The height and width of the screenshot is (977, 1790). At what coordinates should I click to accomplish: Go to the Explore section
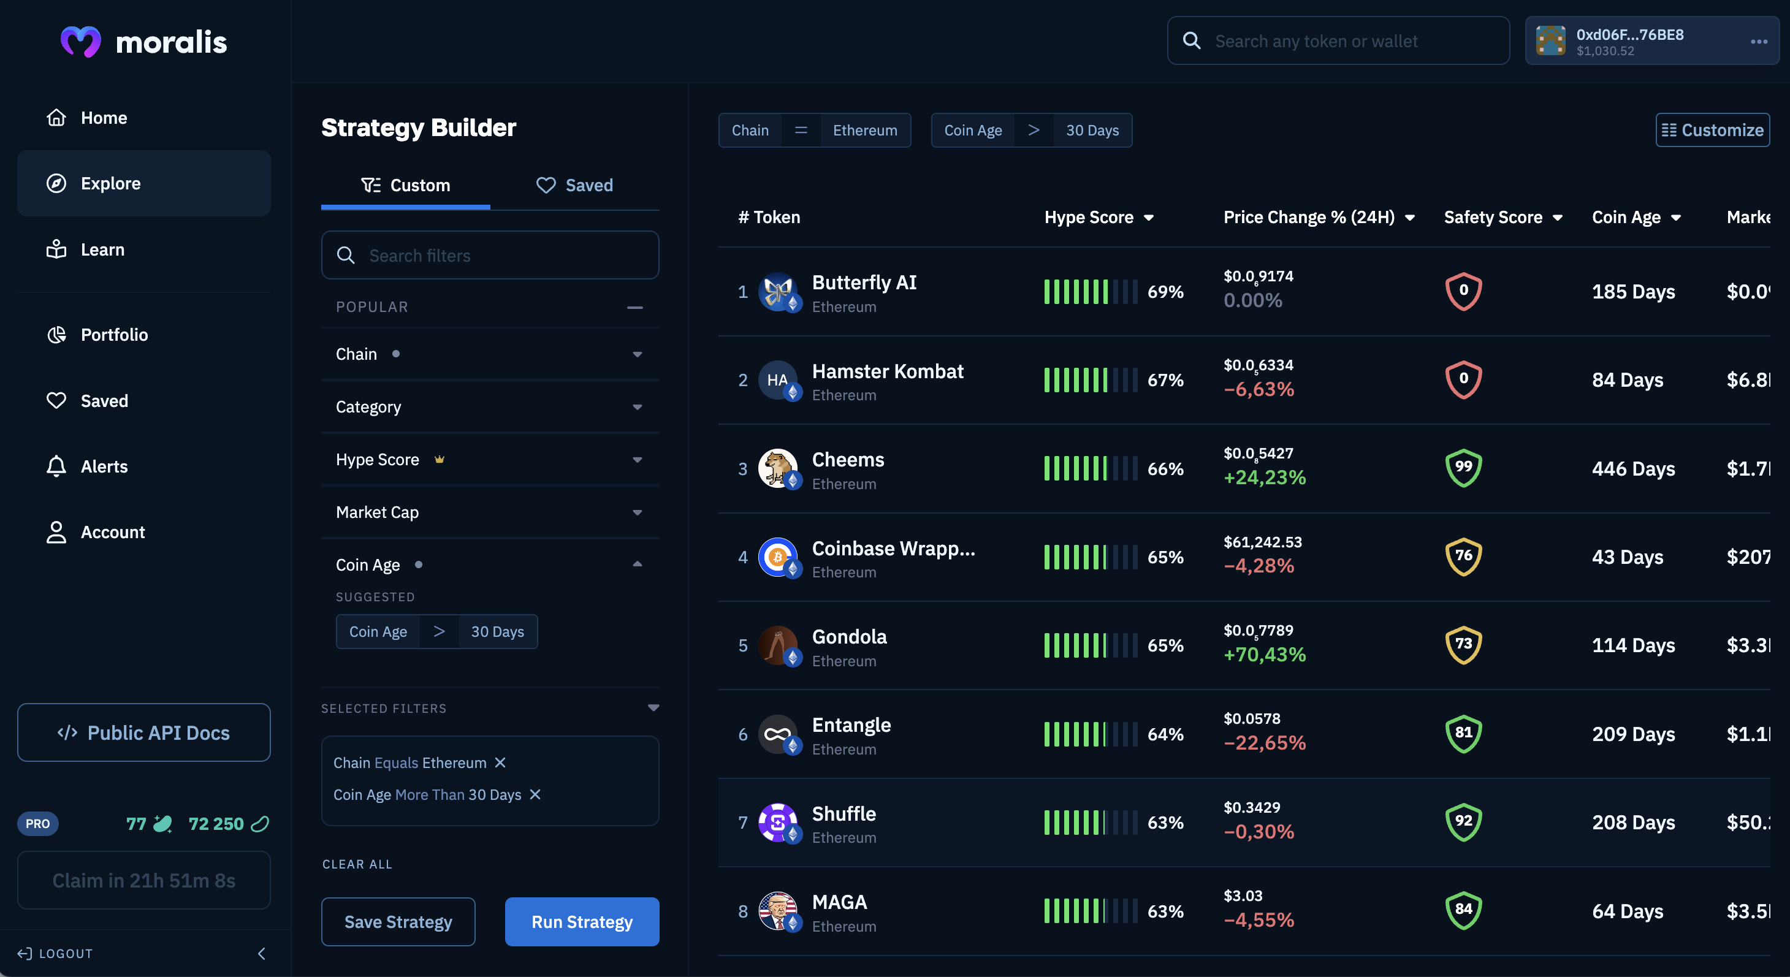144,183
